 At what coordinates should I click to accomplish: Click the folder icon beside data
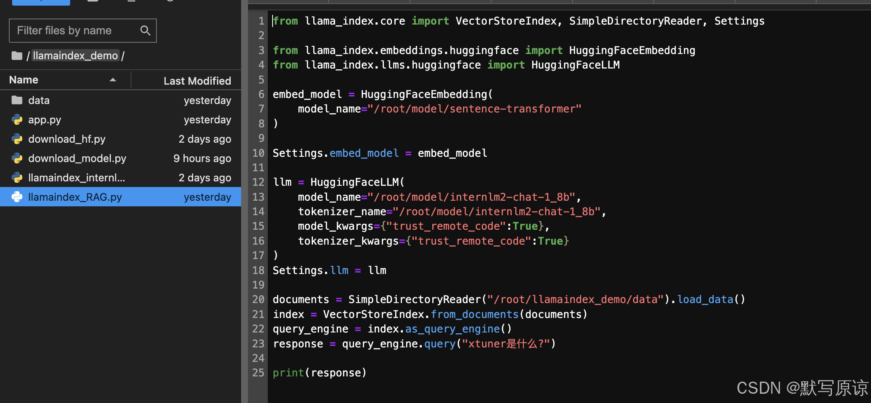(x=17, y=100)
